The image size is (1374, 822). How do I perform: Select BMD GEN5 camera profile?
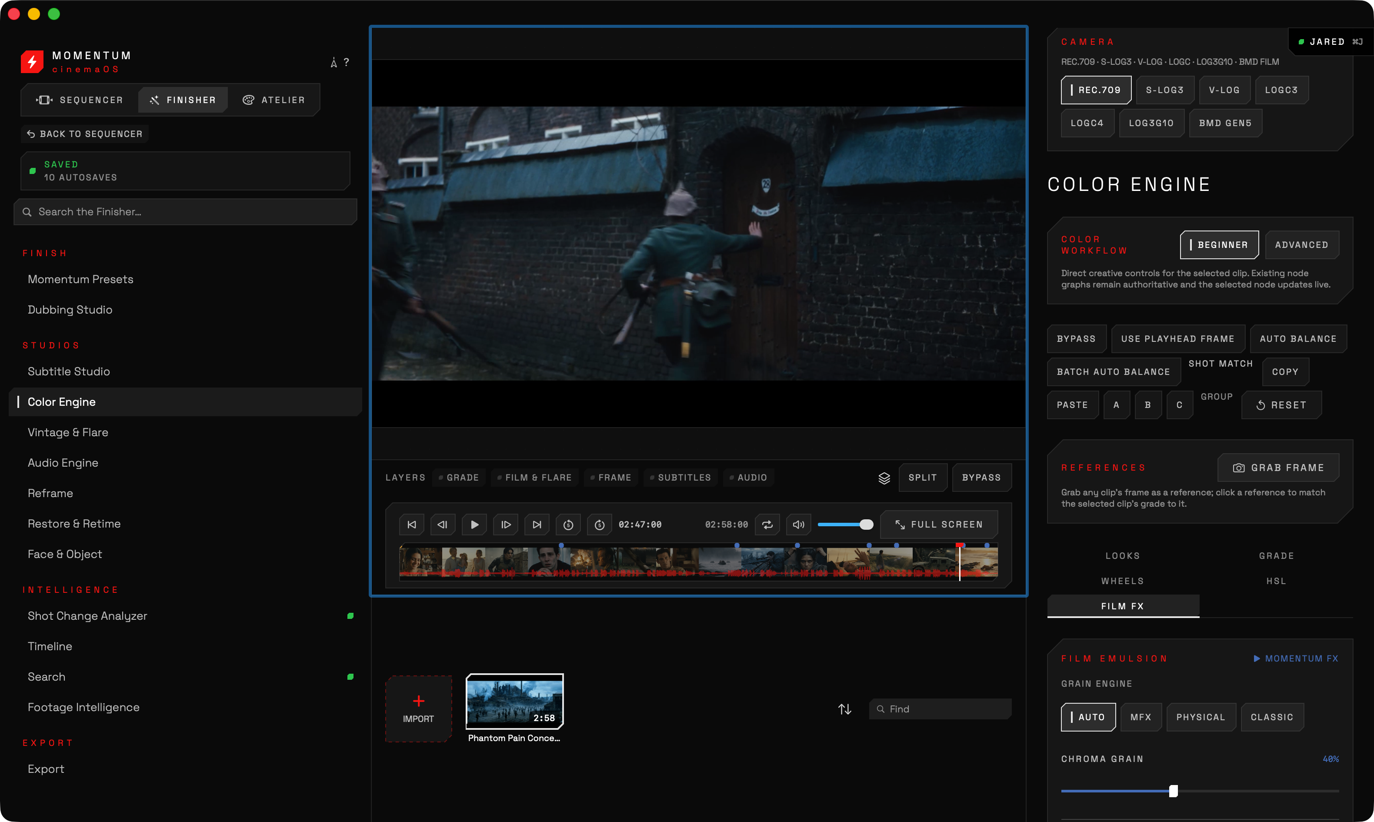(1225, 124)
